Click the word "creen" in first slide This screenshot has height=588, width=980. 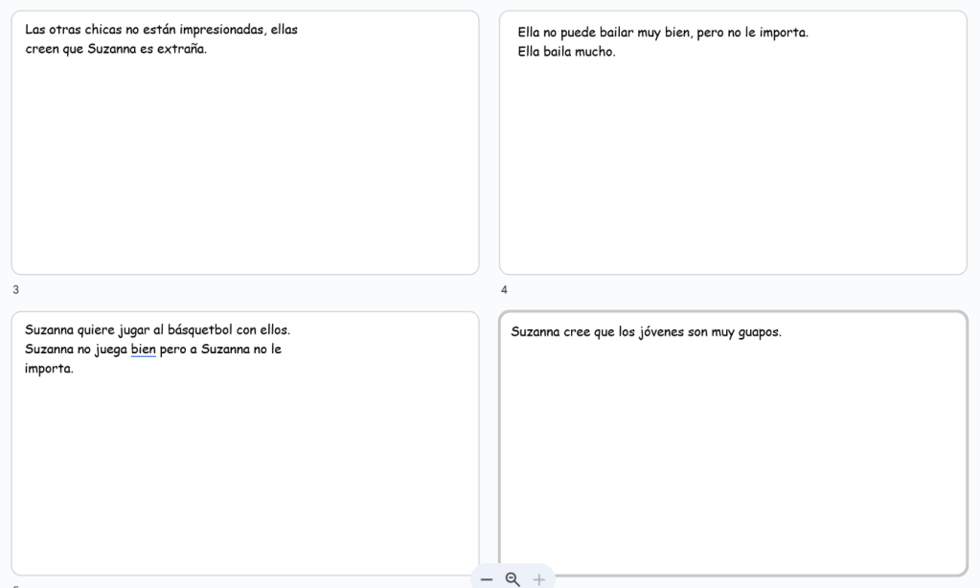tap(41, 49)
